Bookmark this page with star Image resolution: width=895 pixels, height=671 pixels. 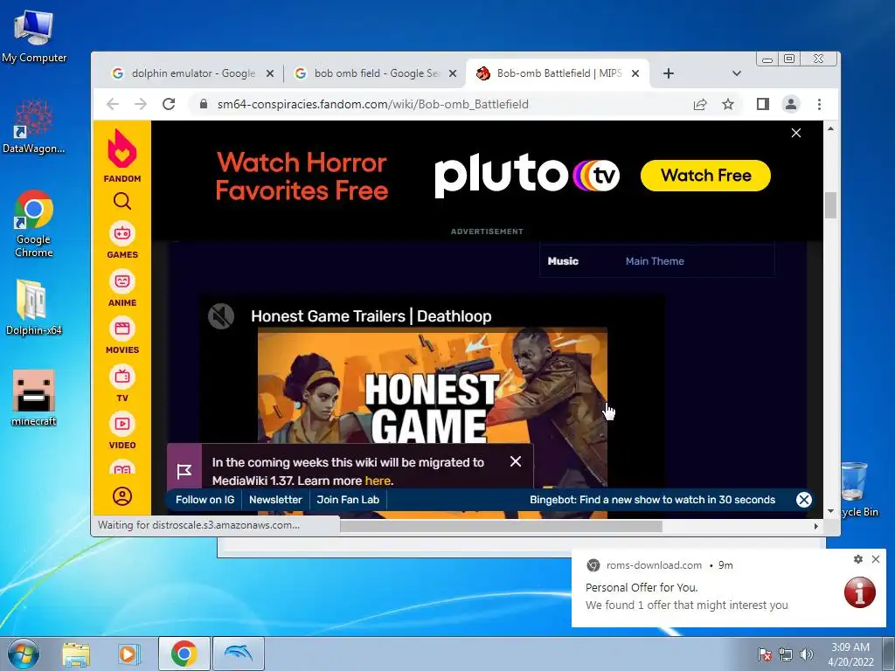pyautogui.click(x=728, y=104)
